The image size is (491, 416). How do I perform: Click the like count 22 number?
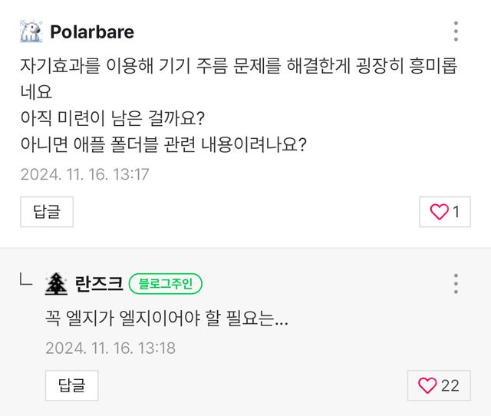click(x=450, y=386)
